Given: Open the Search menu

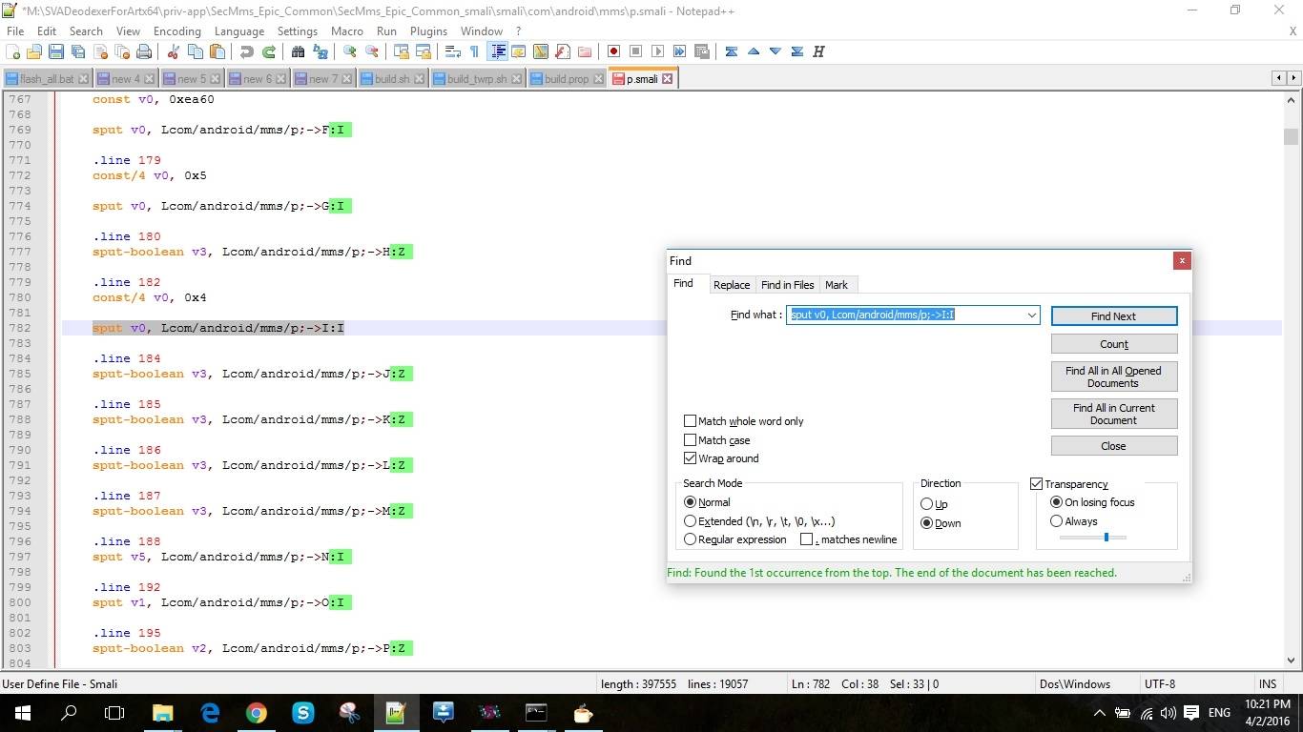Looking at the screenshot, I should point(86,30).
